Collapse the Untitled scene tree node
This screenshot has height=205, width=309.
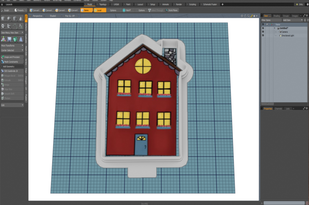pos(275,28)
